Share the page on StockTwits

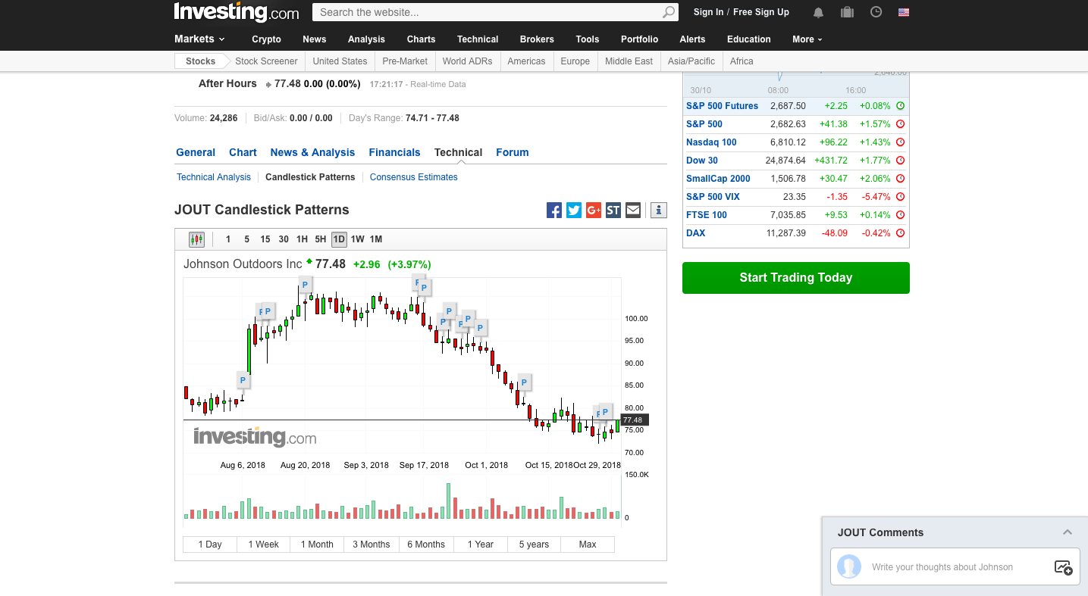click(x=613, y=211)
